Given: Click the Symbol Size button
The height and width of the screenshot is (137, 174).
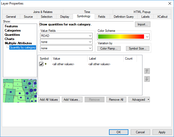Looking at the screenshot, I should [x=137, y=48].
